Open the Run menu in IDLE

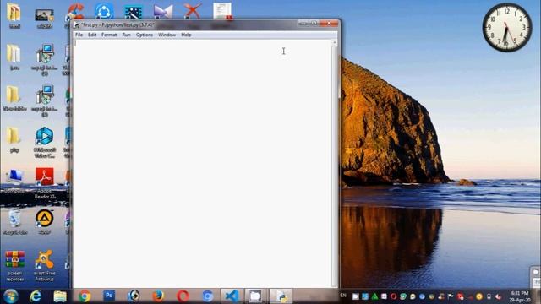(x=126, y=35)
